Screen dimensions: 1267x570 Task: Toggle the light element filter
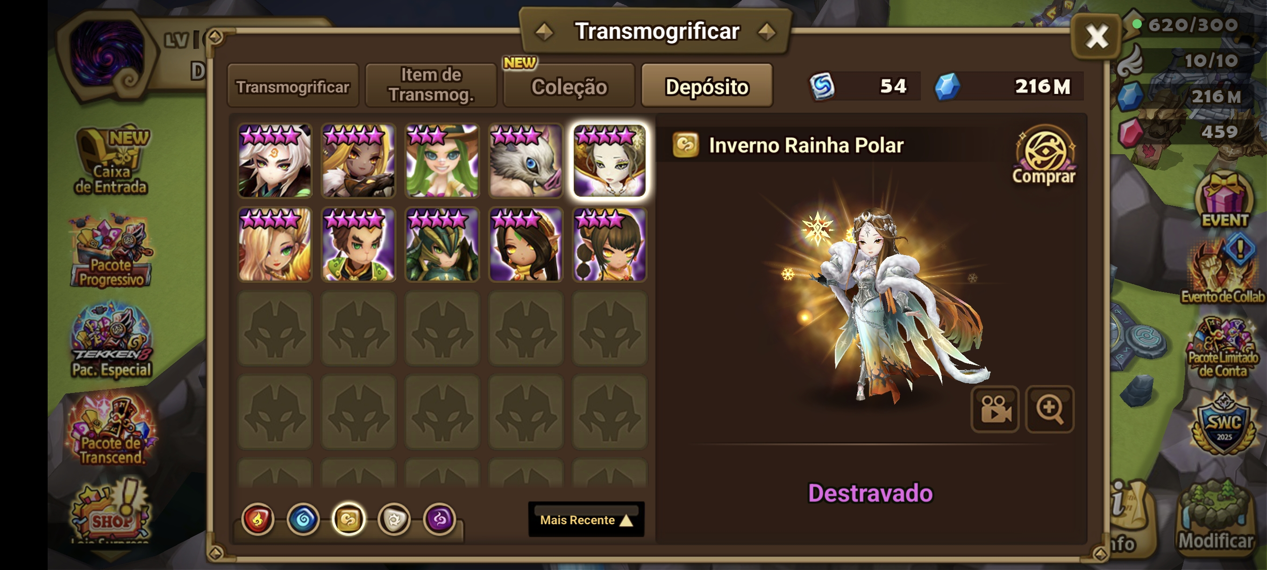[x=394, y=519]
